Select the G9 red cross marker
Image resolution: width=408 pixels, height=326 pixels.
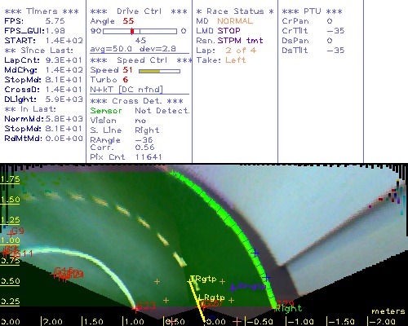pos(11,233)
